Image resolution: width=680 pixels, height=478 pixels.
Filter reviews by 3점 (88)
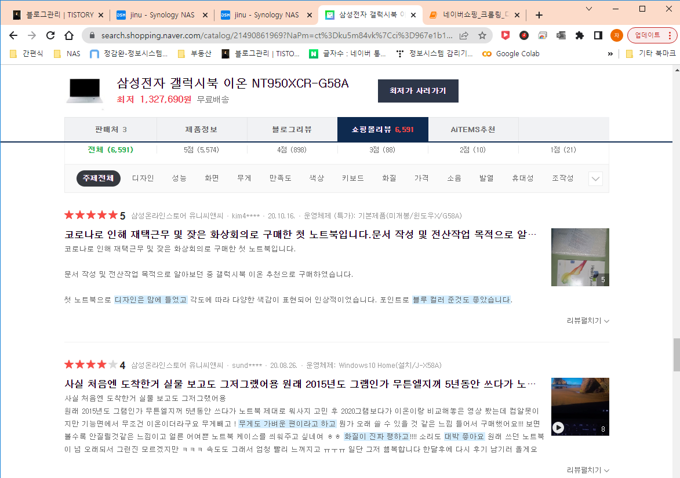point(383,150)
